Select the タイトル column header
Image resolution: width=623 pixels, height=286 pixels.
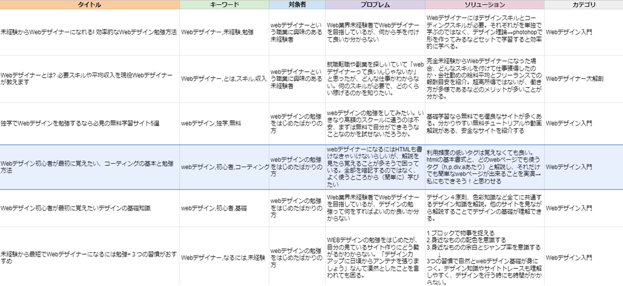coord(90,5)
